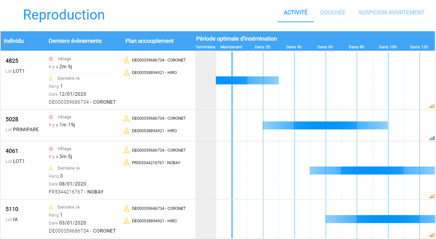Click the Individu column header
Image resolution: width=436 pixels, height=239 pixels.
coord(14,41)
